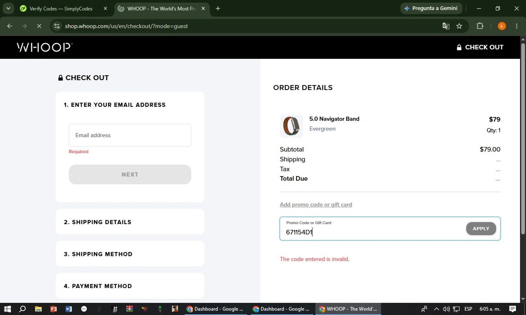The height and width of the screenshot is (315, 526).
Task: Click the Promo Code or Gift Card field
Action: point(373,229)
